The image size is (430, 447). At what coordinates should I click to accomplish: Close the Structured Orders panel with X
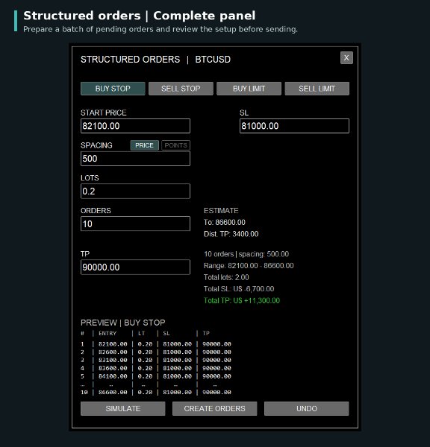click(x=346, y=58)
